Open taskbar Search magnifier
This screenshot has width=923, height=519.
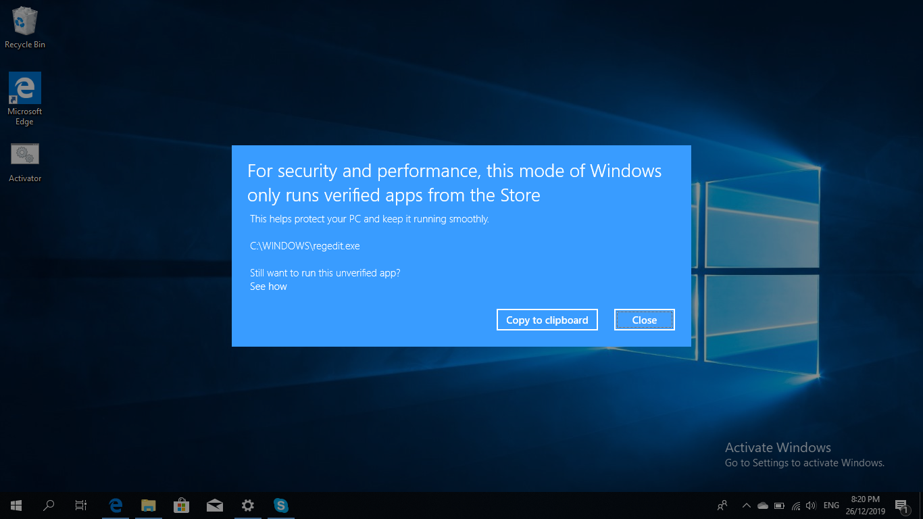49,505
